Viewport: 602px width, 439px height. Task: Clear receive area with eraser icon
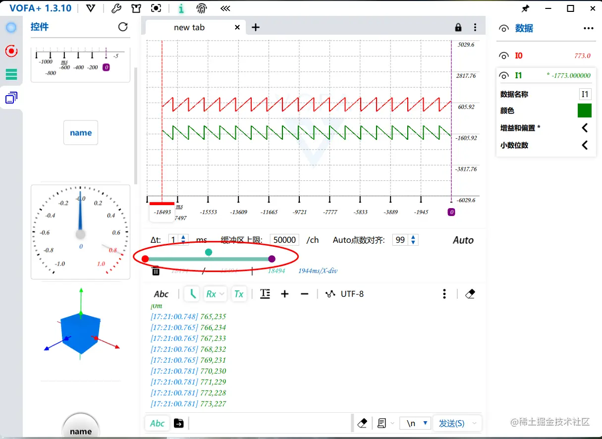click(471, 294)
